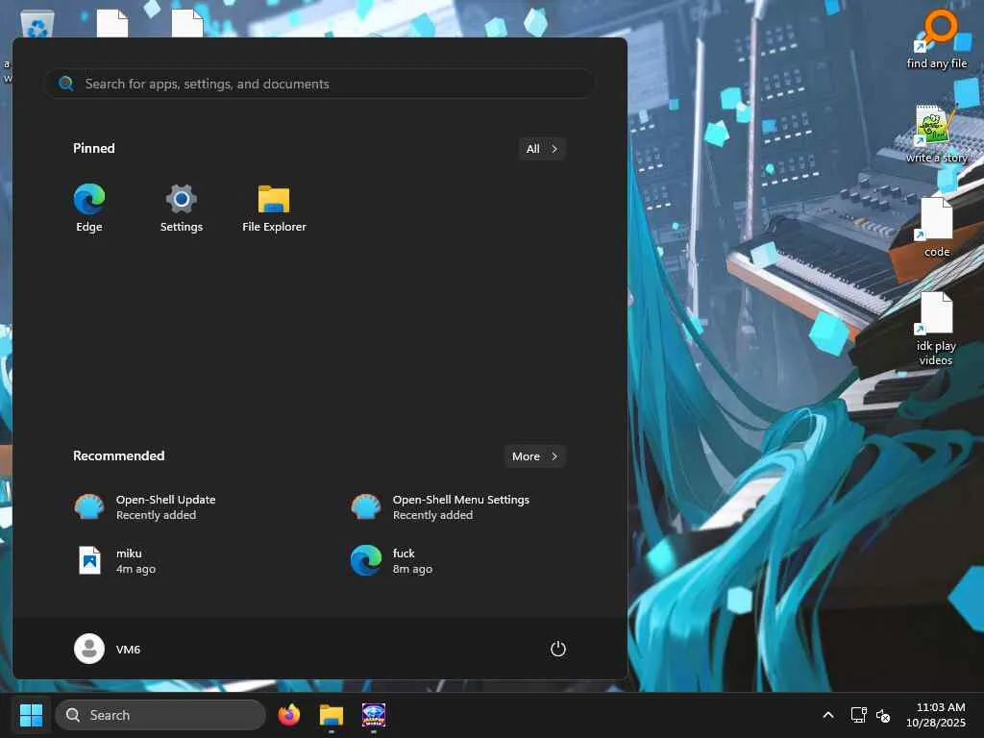
Task: Open the recommended Edge item from 8m ago
Action: coord(392,560)
